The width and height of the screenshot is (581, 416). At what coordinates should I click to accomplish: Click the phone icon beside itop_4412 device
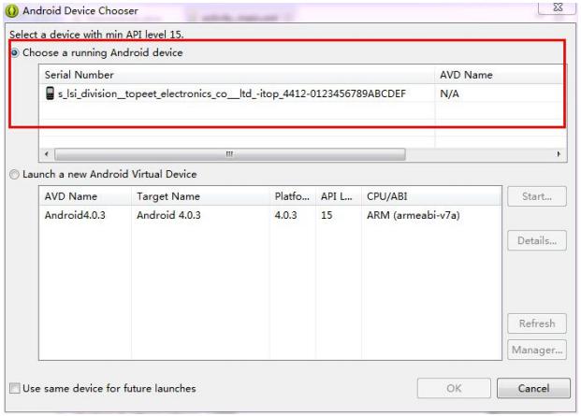point(50,93)
